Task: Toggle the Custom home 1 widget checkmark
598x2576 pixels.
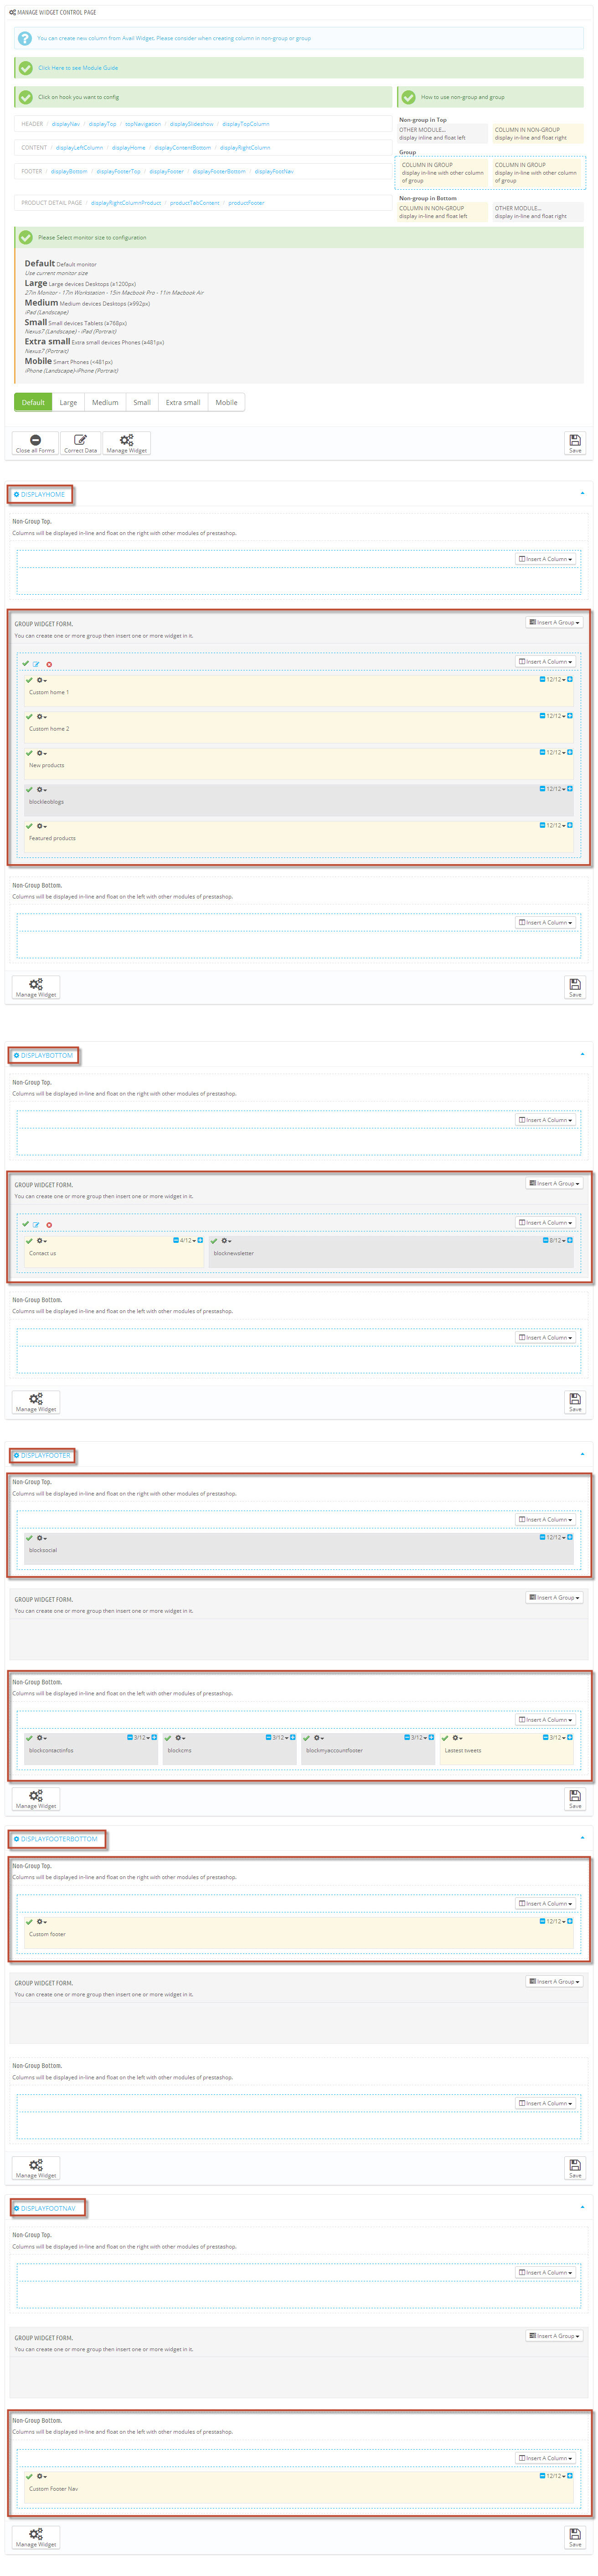Action: point(29,680)
